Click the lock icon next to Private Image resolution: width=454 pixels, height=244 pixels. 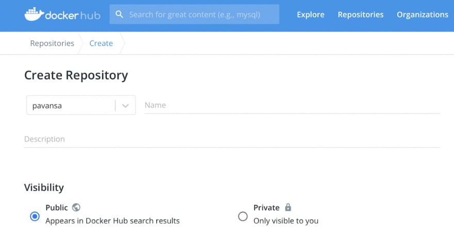click(288, 207)
